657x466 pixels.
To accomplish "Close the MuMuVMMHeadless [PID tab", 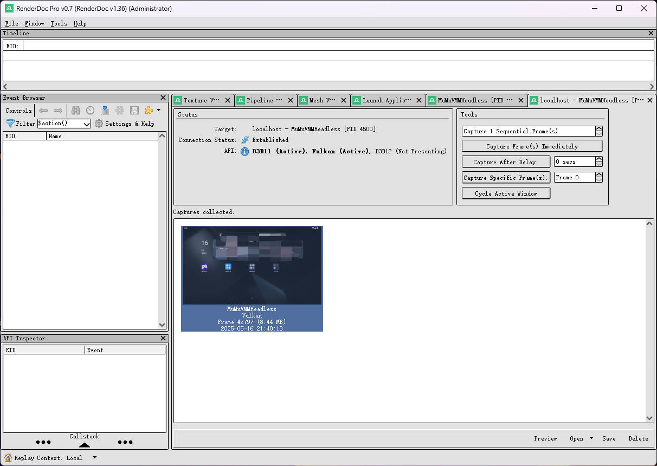I will pyautogui.click(x=521, y=100).
